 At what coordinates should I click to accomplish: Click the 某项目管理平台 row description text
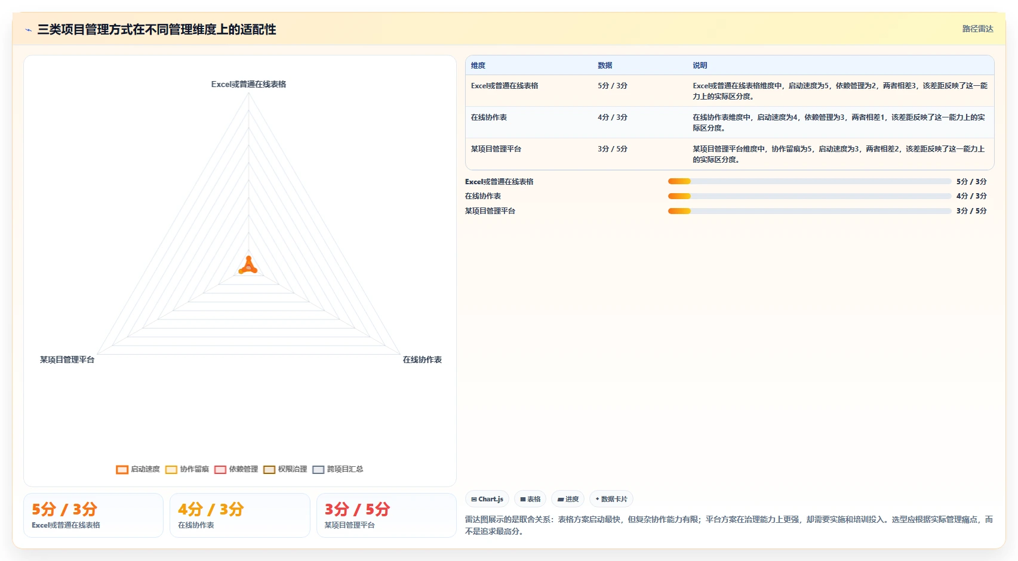(839, 154)
